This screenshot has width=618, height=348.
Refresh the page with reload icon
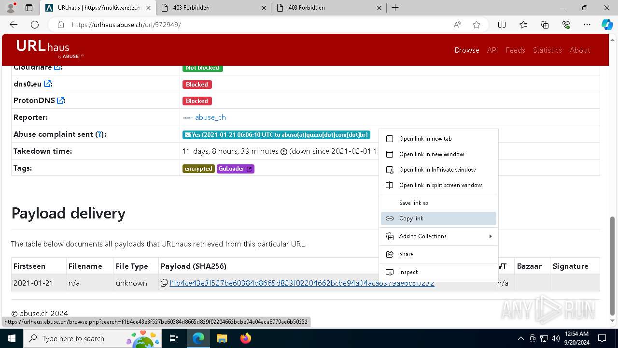[x=35, y=25]
